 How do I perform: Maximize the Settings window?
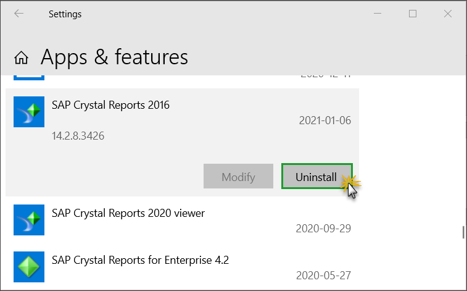click(413, 14)
